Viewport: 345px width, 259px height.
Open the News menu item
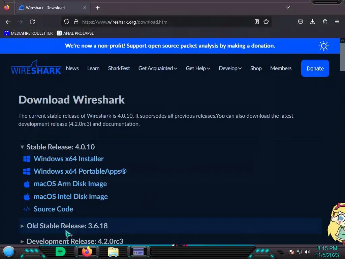(72, 68)
